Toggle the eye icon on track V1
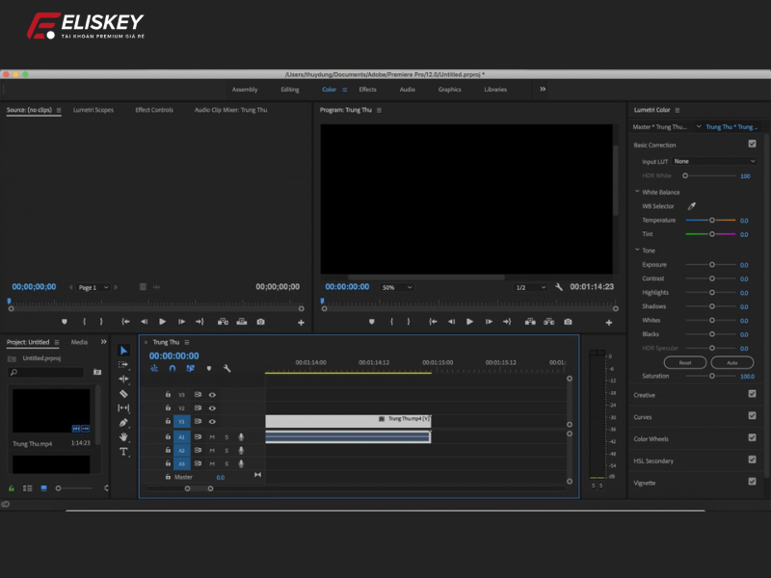This screenshot has width=771, height=578. [212, 420]
